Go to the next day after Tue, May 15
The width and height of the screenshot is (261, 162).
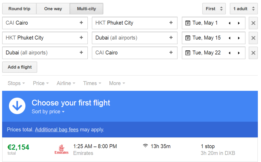(x=239, y=38)
